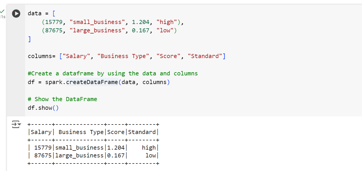Click the green checkmark execution indicator
The image size is (362, 171).
[2, 10]
